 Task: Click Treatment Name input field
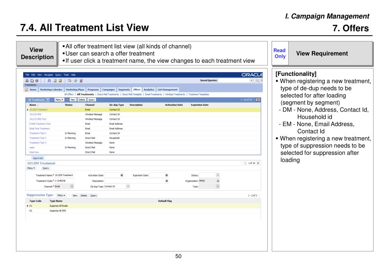tap(64, 175)
